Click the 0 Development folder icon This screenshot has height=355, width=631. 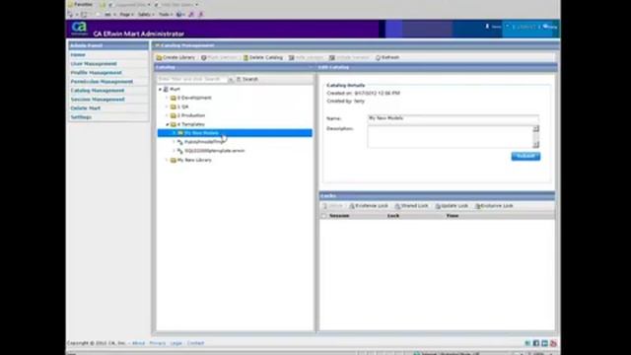[174, 98]
